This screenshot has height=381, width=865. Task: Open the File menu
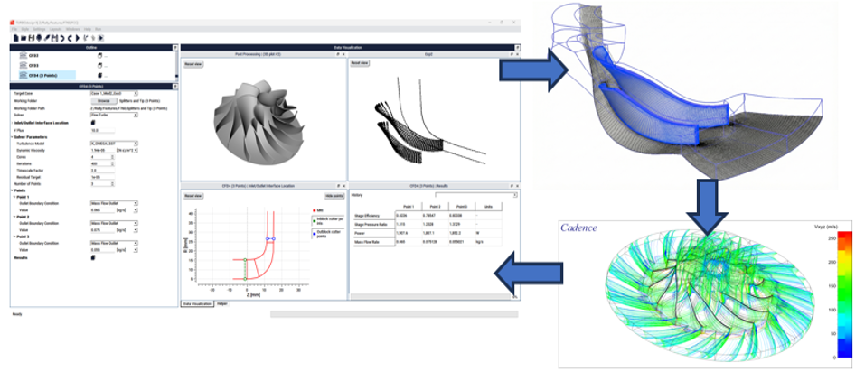[x=14, y=29]
